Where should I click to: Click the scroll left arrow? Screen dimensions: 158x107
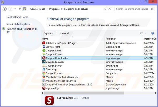pos(42,93)
